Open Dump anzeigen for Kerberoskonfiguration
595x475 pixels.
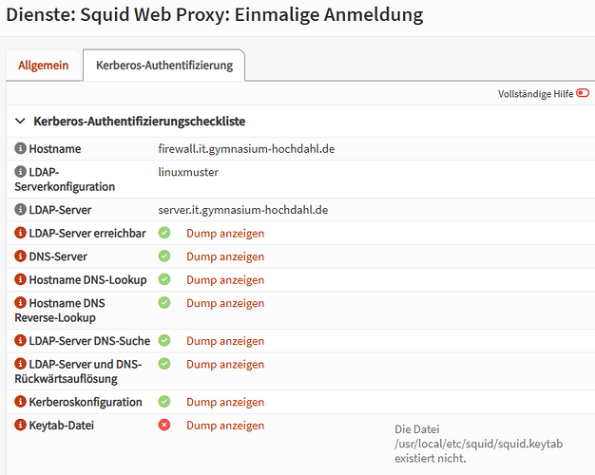(x=225, y=402)
